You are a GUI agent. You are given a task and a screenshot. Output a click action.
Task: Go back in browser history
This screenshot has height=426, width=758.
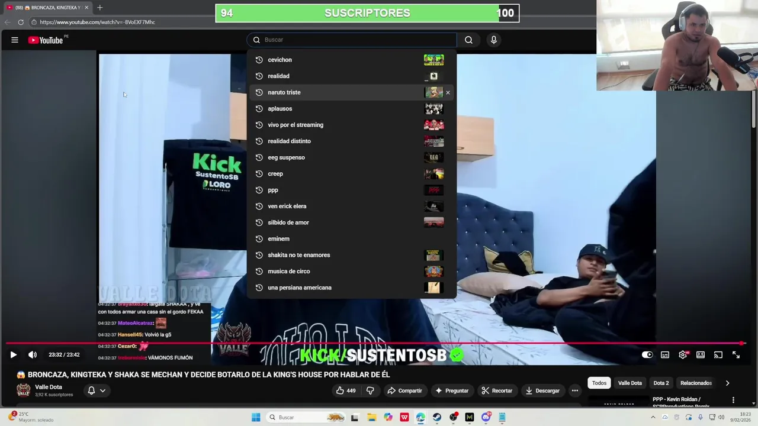pyautogui.click(x=7, y=22)
